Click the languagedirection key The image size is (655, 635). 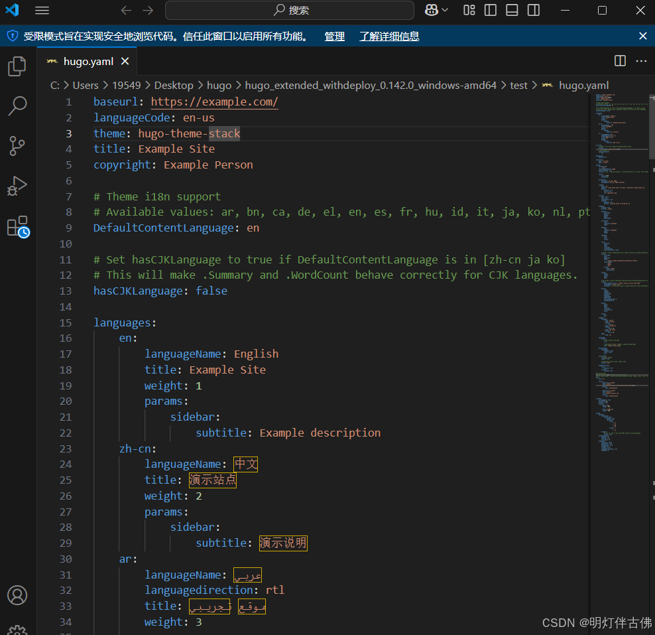pos(199,591)
